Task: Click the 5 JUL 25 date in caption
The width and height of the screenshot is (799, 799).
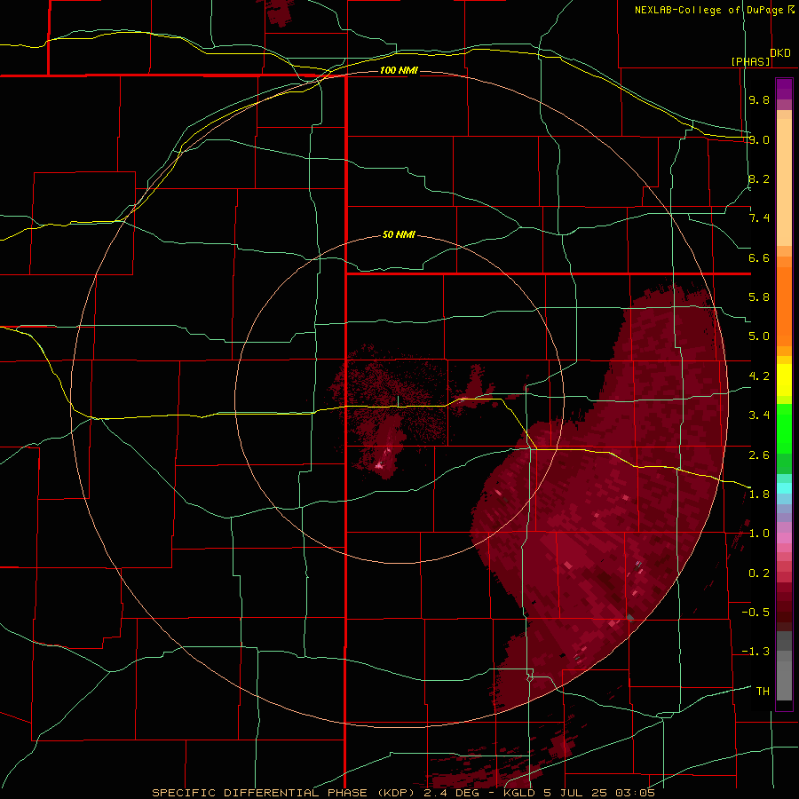Action: click(x=577, y=793)
